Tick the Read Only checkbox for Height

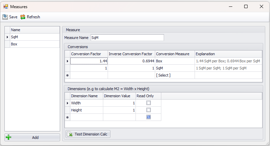(x=148, y=110)
